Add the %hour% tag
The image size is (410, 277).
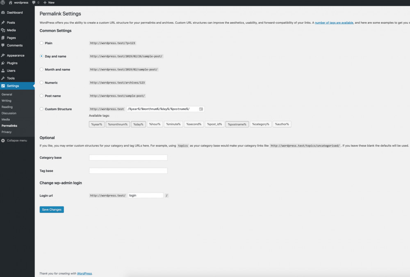[x=155, y=124]
